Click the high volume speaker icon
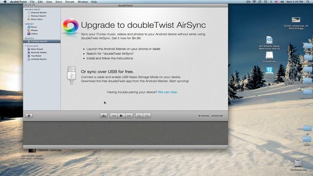Viewport: 313px width, 176px height. (x=221, y=116)
